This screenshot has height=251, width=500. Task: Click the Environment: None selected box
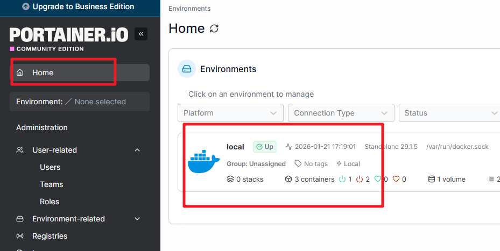(80, 102)
